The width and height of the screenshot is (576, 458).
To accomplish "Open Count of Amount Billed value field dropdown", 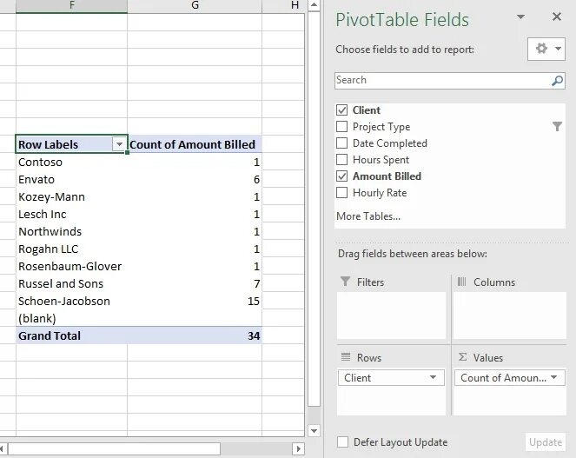I will 556,378.
